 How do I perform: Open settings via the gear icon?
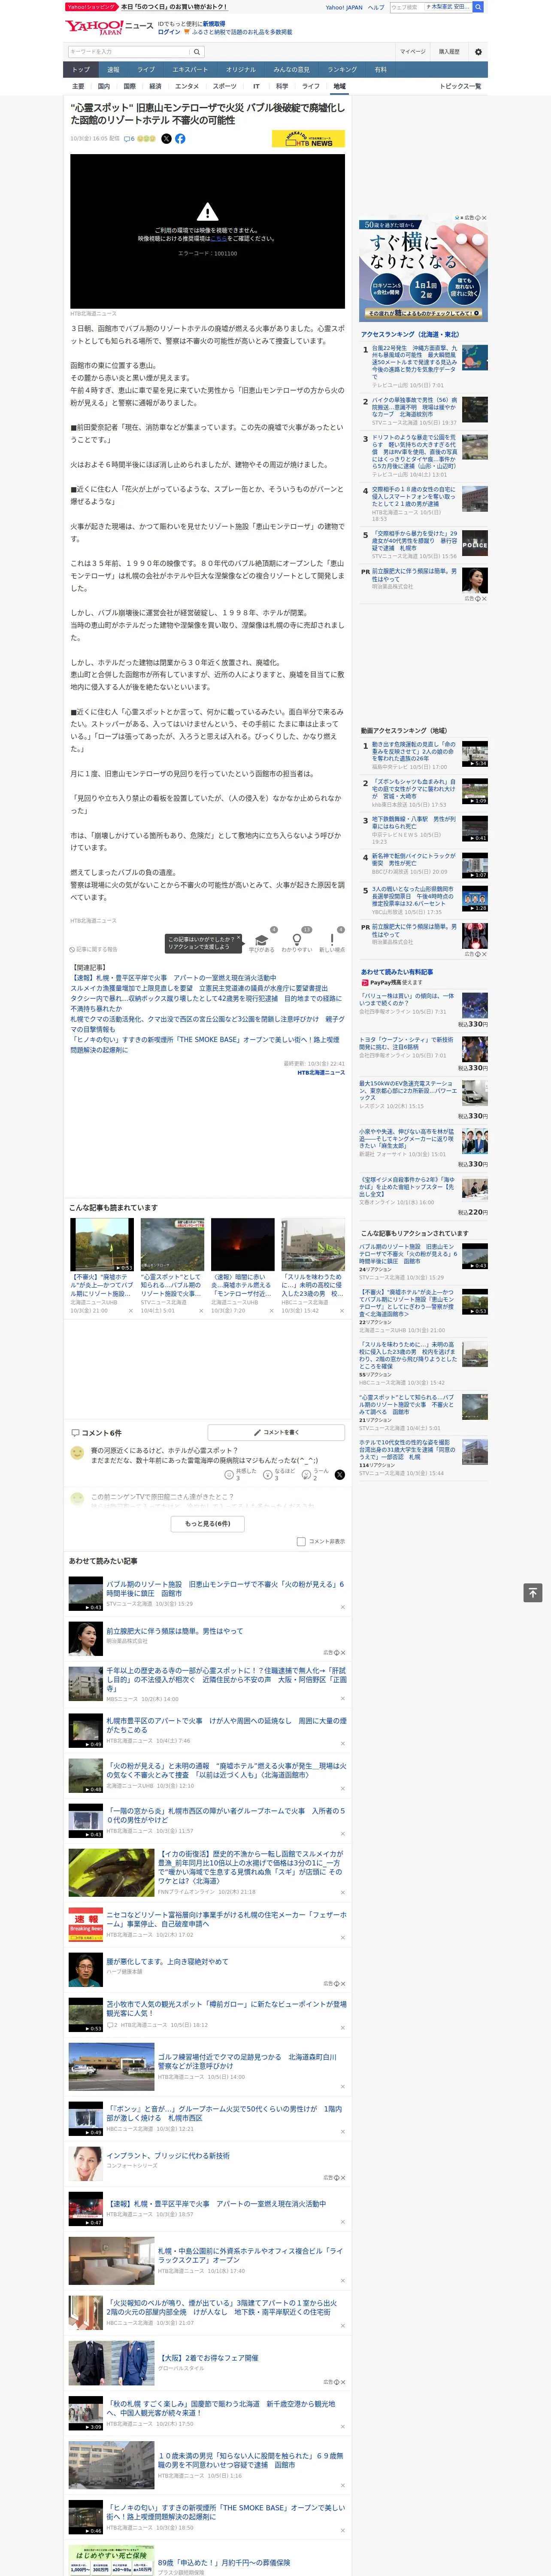coord(478,52)
